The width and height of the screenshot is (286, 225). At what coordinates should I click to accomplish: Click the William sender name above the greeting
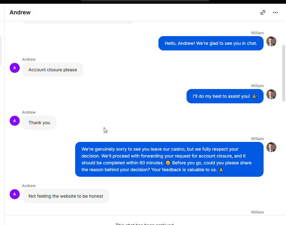coord(257,33)
